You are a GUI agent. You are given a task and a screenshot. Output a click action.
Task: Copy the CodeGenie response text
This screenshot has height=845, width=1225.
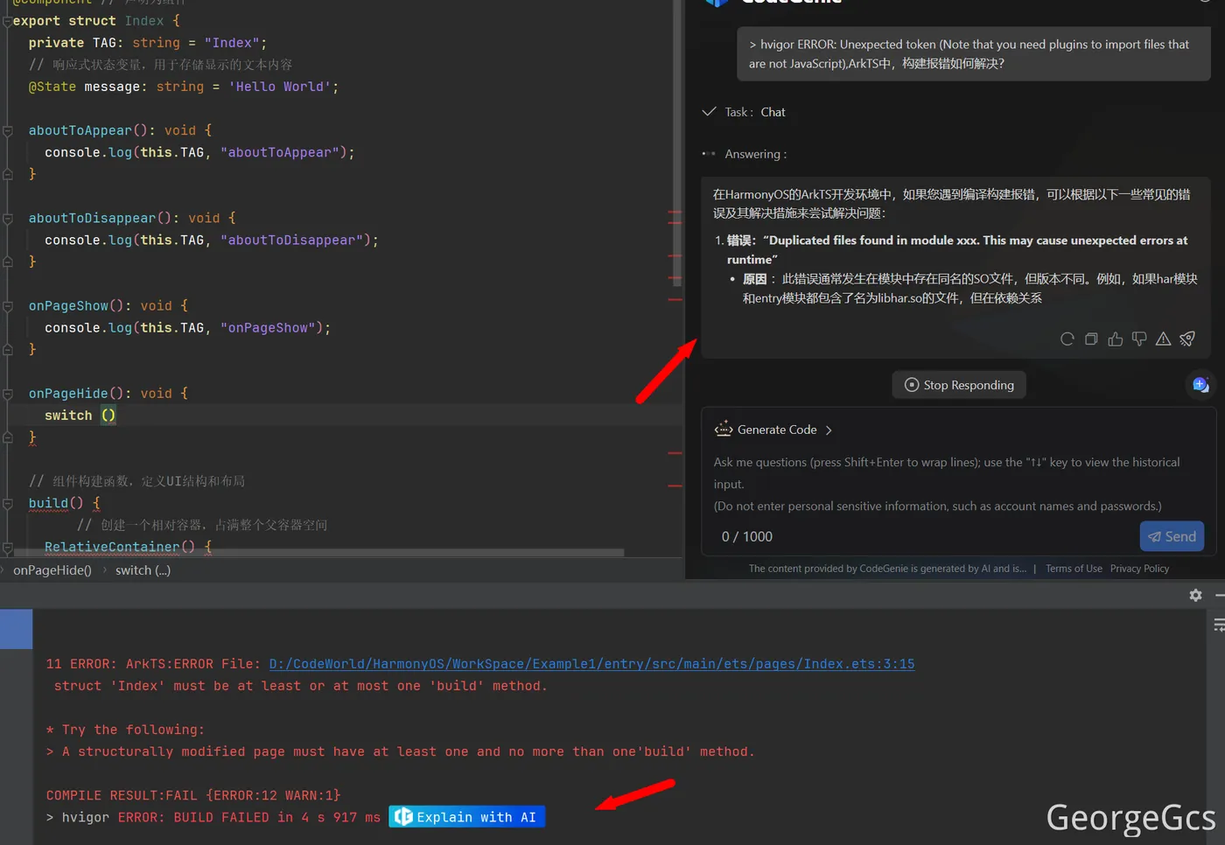(1091, 339)
